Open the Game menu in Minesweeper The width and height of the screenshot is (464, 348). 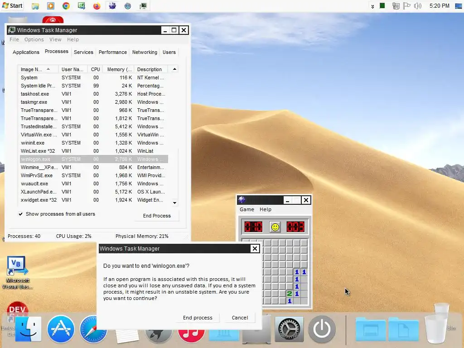pyautogui.click(x=247, y=209)
